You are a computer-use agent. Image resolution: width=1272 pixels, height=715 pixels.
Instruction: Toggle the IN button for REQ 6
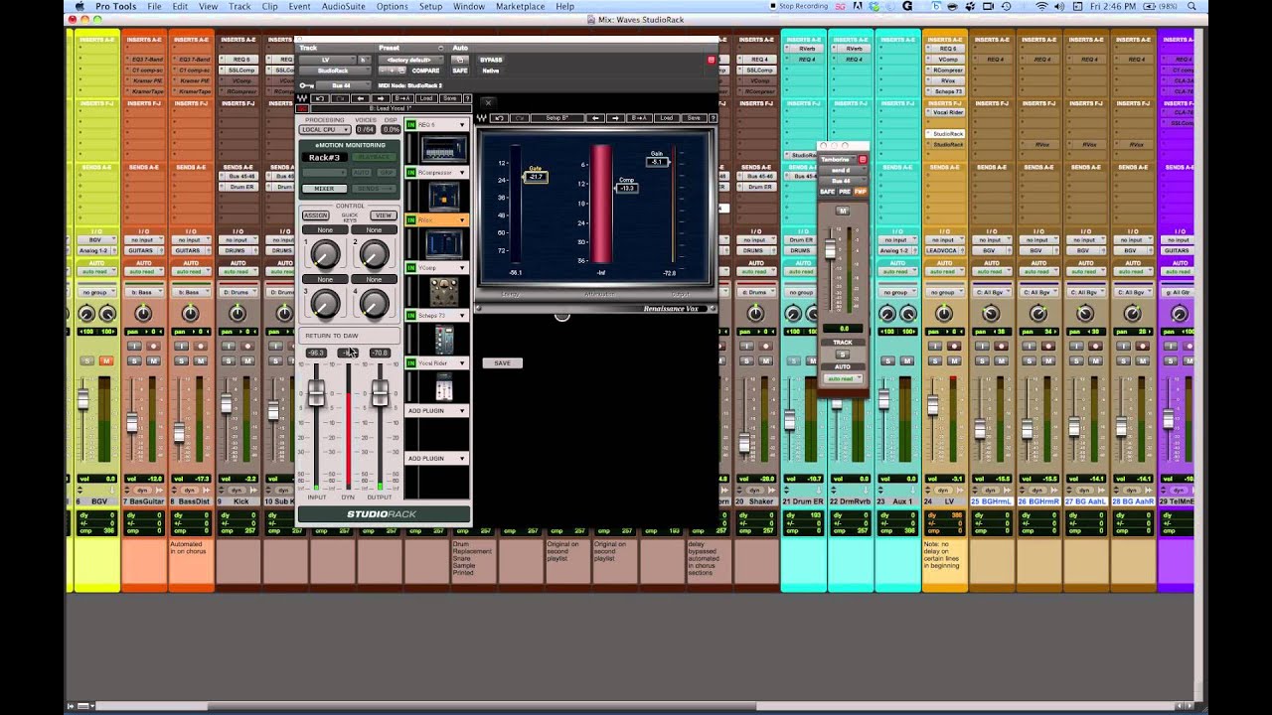[411, 125]
